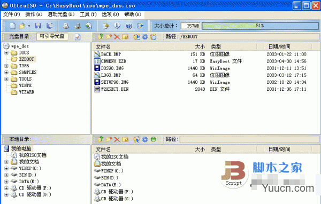
Task: Click the empty local path field
Action: [x=249, y=139]
